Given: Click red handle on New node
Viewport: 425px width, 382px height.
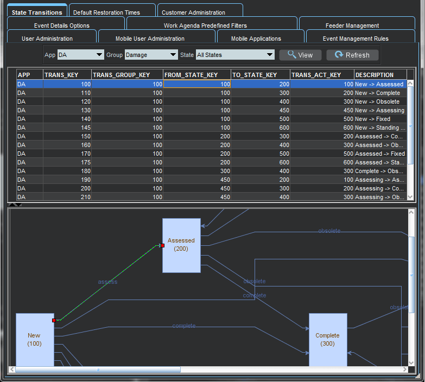Looking at the screenshot, I should (x=54, y=321).
